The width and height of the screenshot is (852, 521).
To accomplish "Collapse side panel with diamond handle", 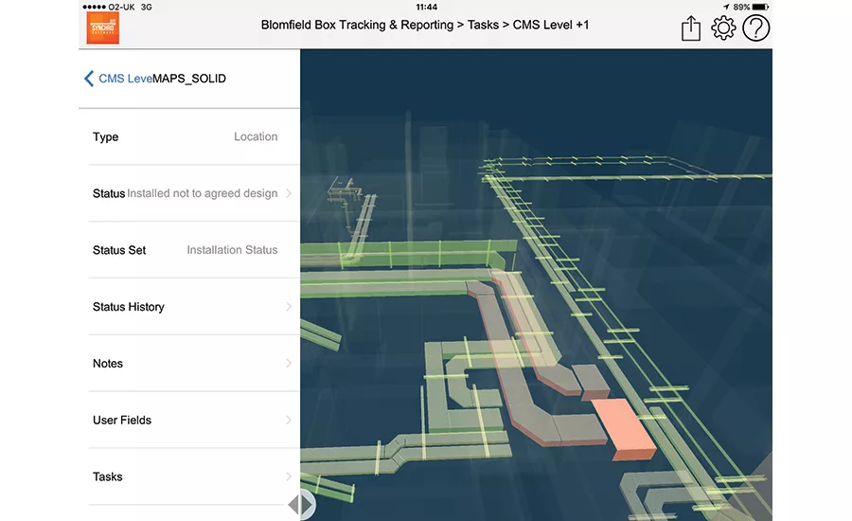I will tap(302, 504).
